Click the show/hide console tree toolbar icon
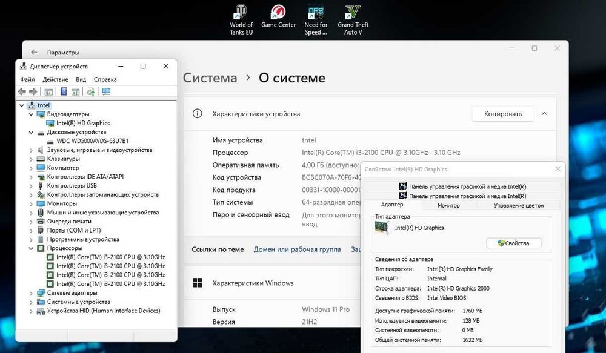Image resolution: width=606 pixels, height=353 pixels. pyautogui.click(x=48, y=91)
